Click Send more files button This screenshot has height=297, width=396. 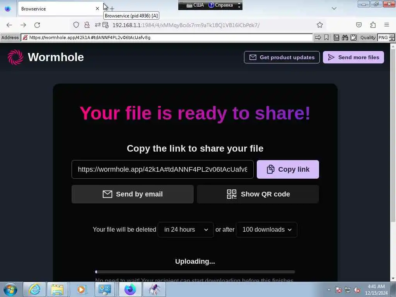pos(353,57)
